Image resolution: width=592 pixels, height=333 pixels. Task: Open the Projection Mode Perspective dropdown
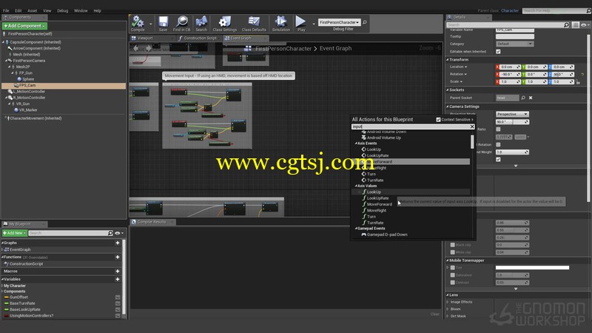pyautogui.click(x=512, y=114)
